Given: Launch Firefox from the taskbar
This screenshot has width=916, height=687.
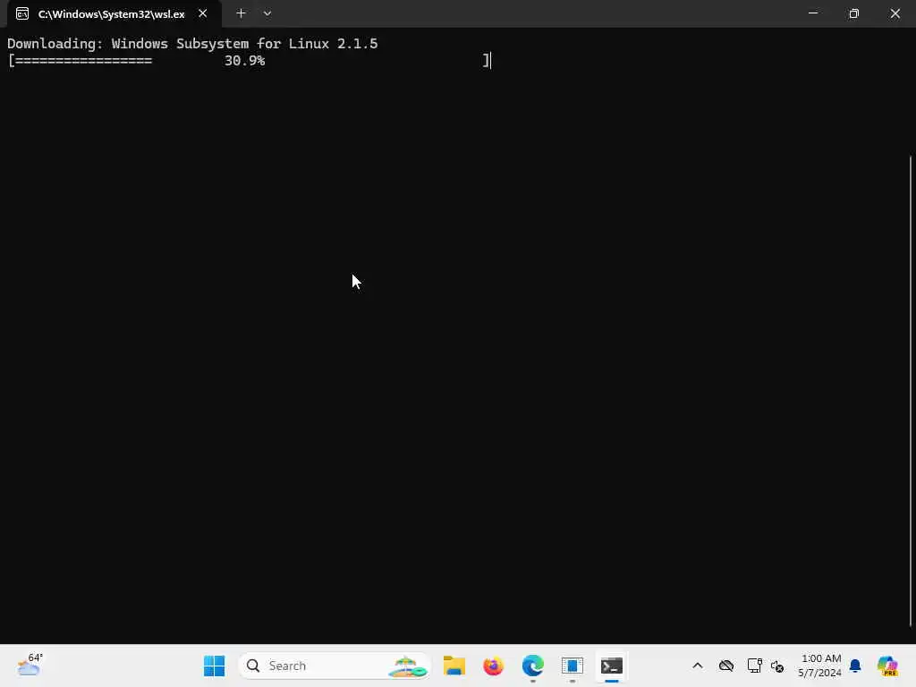Looking at the screenshot, I should (494, 666).
